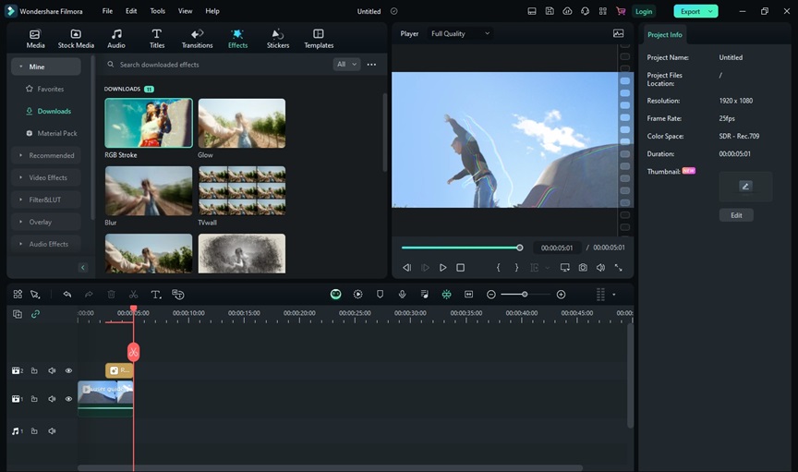Viewport: 798px width, 472px height.
Task: Click the split scissors on playhead
Action: 133,352
